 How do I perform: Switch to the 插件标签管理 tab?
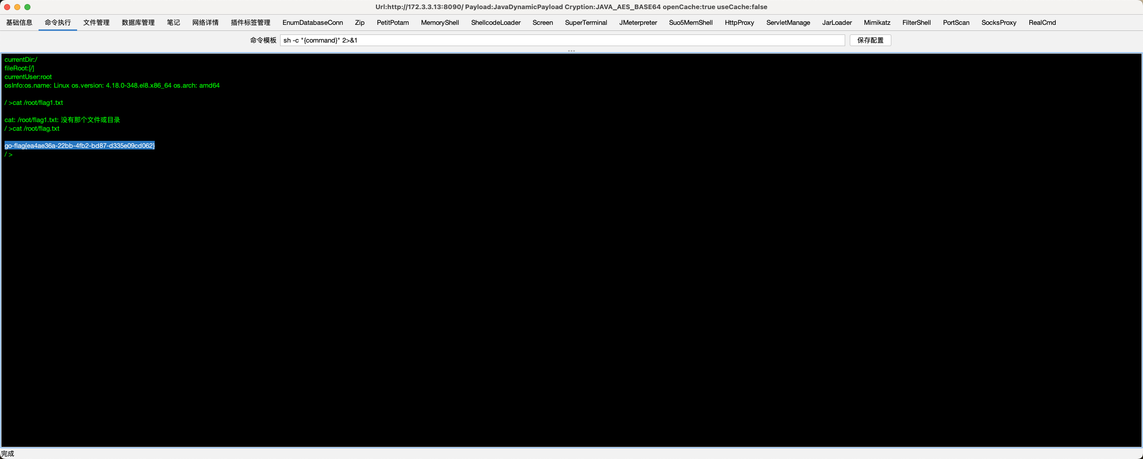(251, 23)
